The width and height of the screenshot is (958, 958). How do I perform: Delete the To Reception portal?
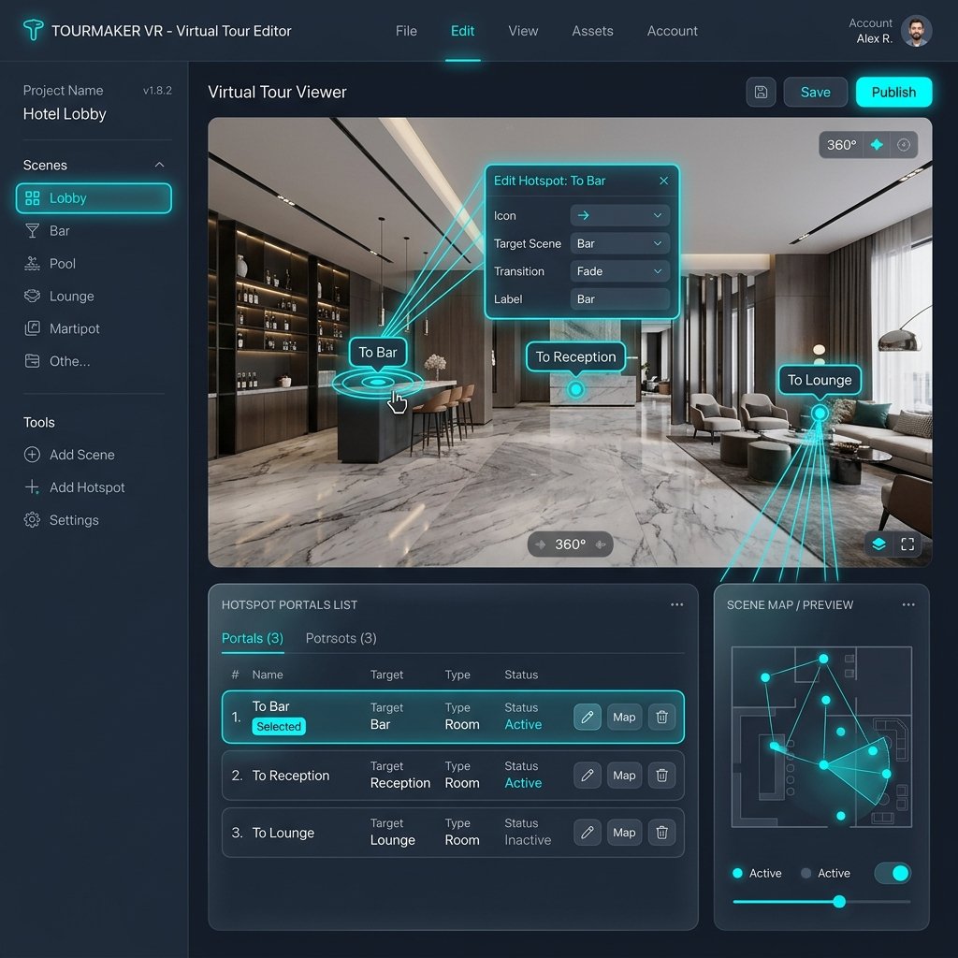click(661, 776)
